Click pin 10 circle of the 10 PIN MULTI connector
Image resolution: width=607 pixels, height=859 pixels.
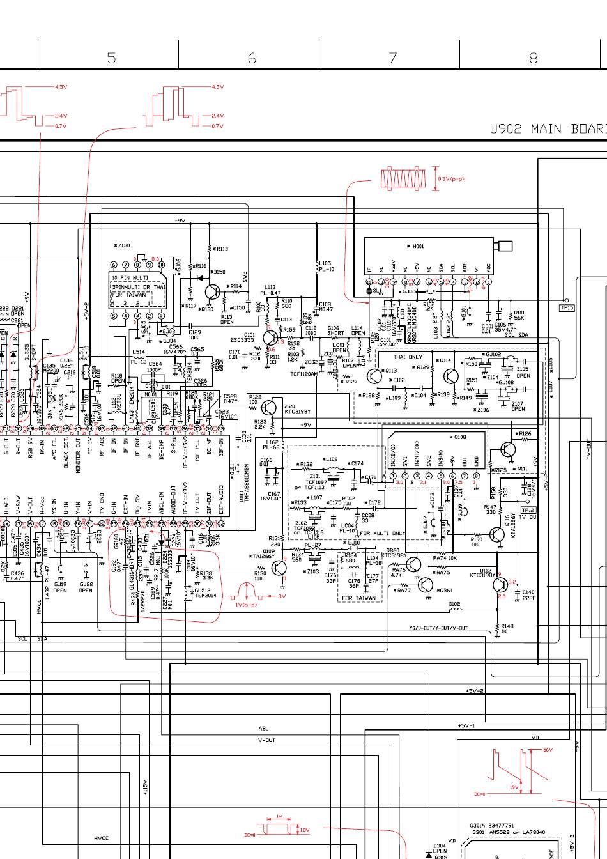click(x=161, y=265)
